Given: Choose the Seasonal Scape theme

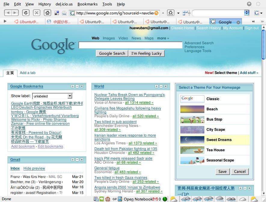Looking at the screenshot, I should (x=215, y=160).
